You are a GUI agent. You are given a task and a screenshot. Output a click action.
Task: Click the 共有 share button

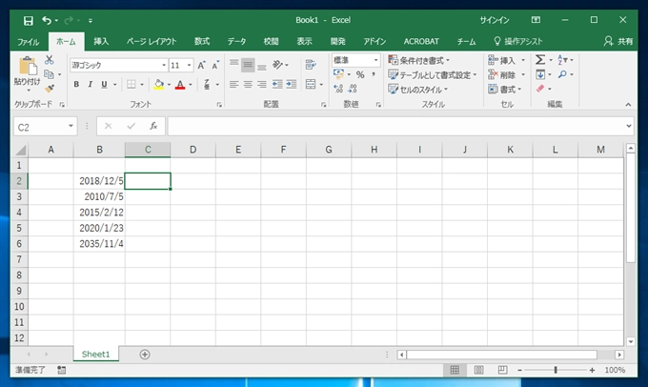click(x=618, y=41)
